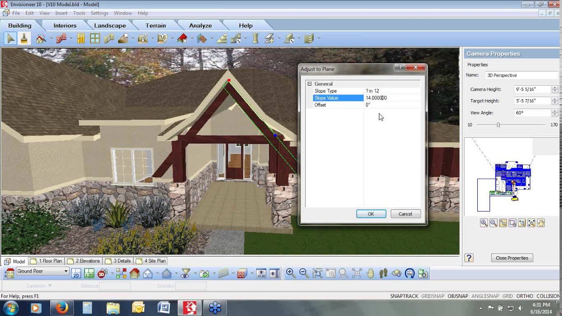Click the Close Properties button
The height and width of the screenshot is (316, 562).
(512, 258)
